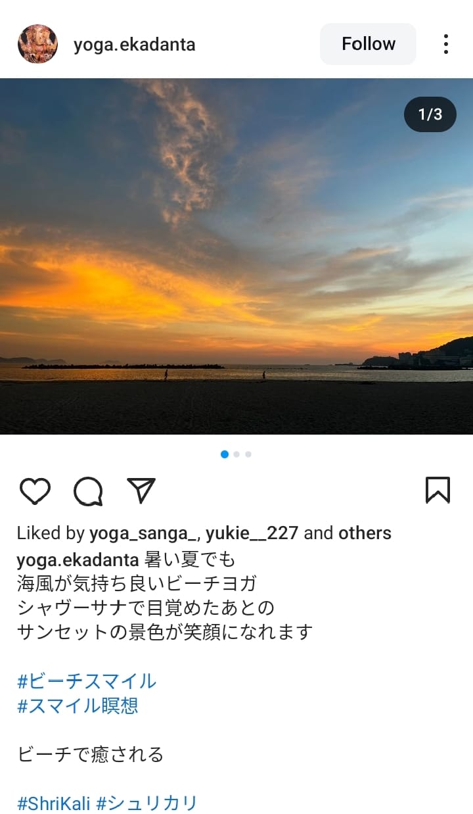
Task: Follow the yoga.ekadanta account
Action: 368,44
